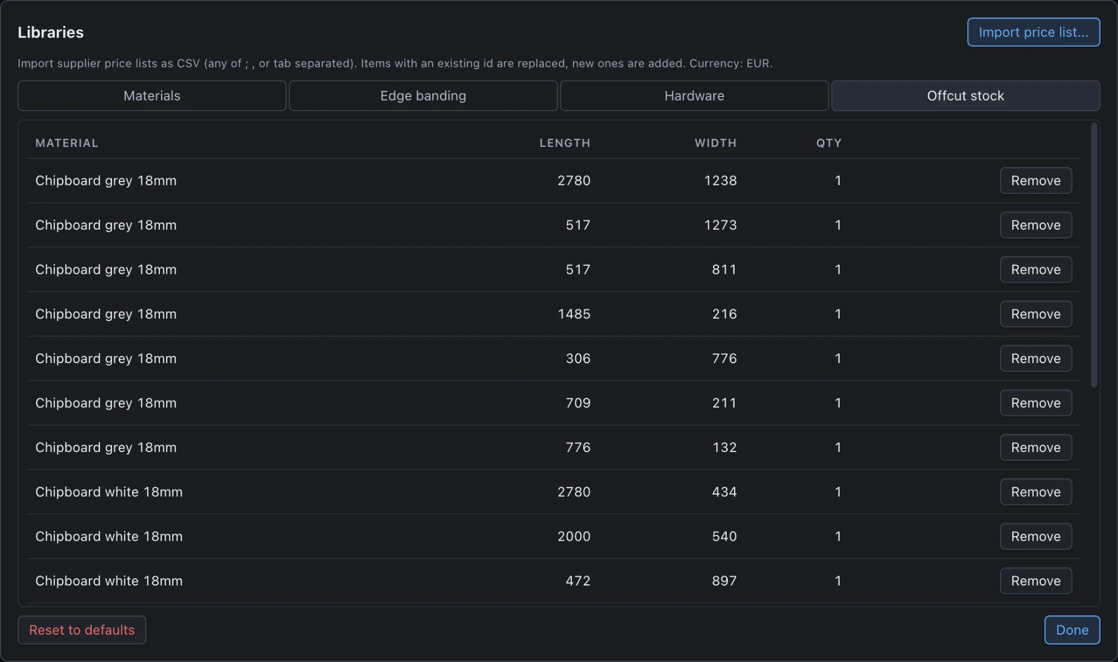Viewport: 1118px width, 662px height.
Task: Select the width value 1273
Action: (720, 225)
